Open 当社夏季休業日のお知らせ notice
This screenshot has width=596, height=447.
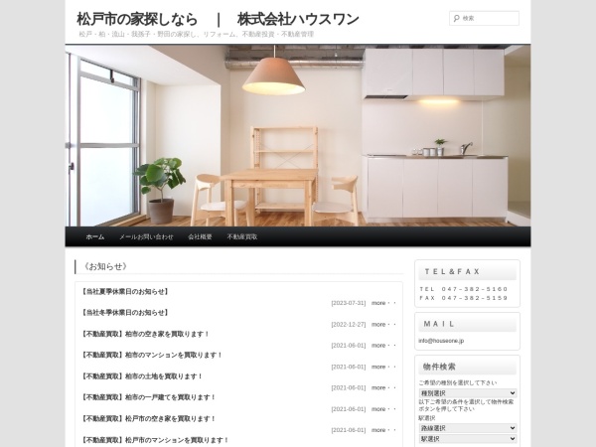tap(125, 291)
